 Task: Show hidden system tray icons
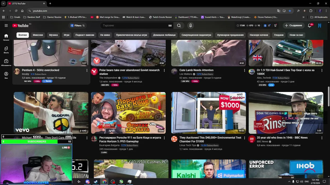coord(289,182)
